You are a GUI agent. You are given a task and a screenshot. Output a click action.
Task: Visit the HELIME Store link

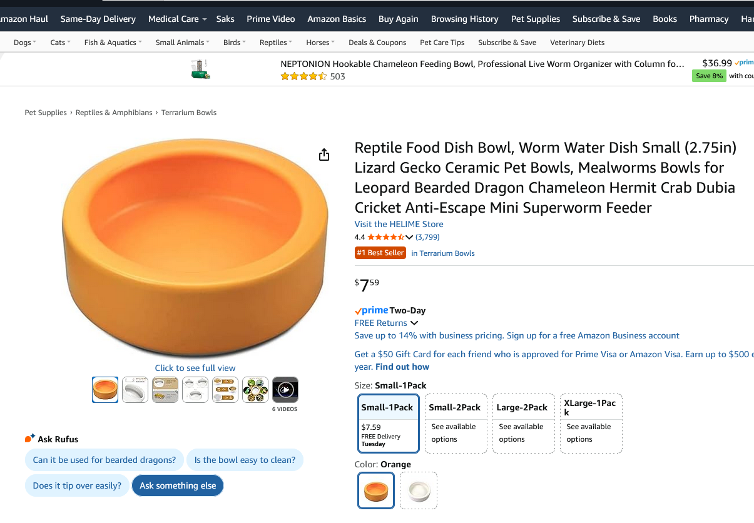coord(399,224)
